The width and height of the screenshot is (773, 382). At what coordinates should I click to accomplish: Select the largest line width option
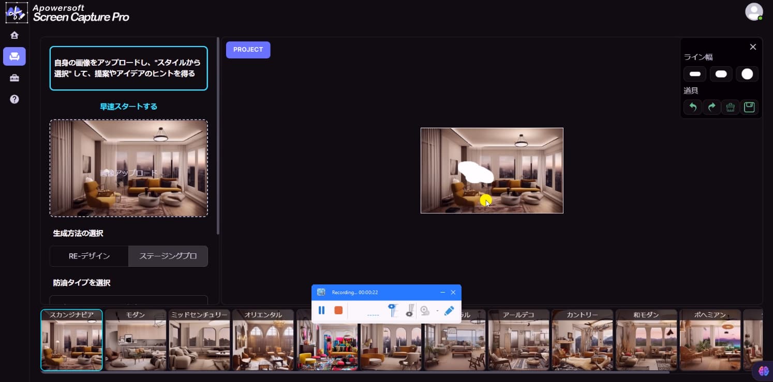[x=747, y=73]
